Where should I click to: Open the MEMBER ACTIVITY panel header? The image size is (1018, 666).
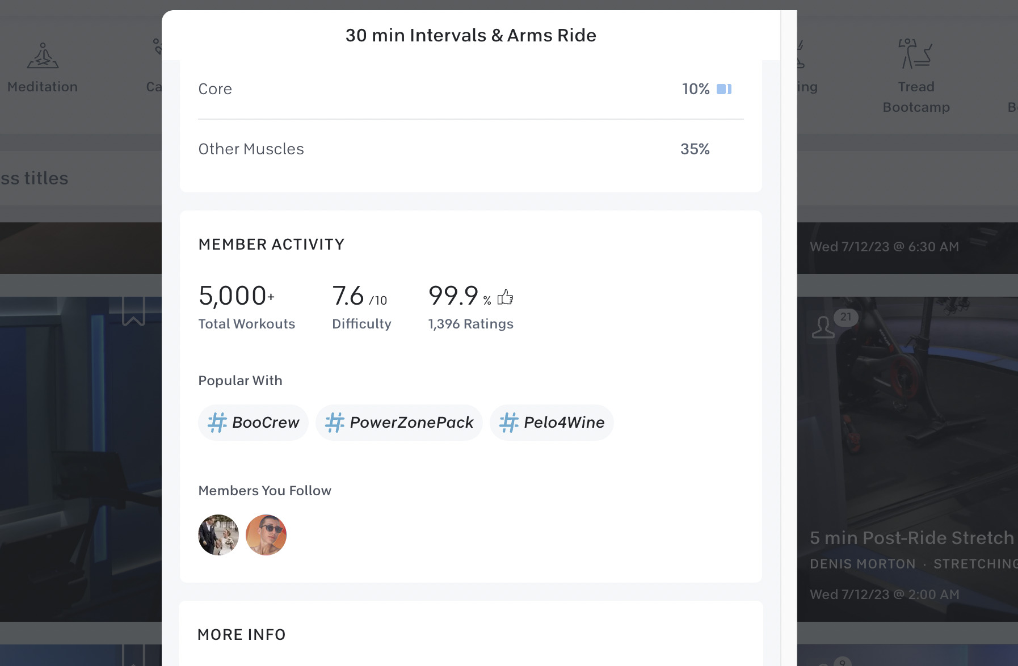[x=271, y=244]
